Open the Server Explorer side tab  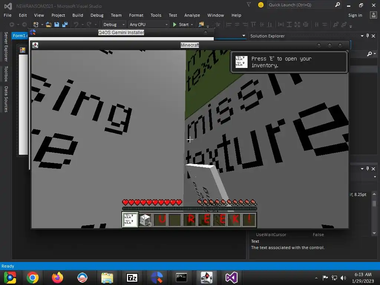tap(6, 46)
